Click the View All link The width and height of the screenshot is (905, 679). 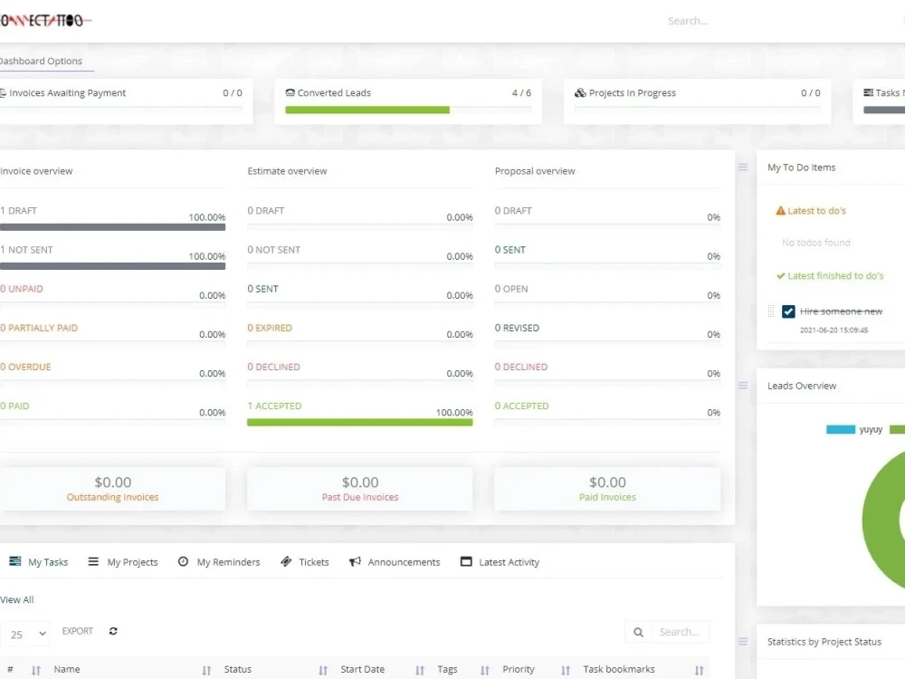pos(17,599)
